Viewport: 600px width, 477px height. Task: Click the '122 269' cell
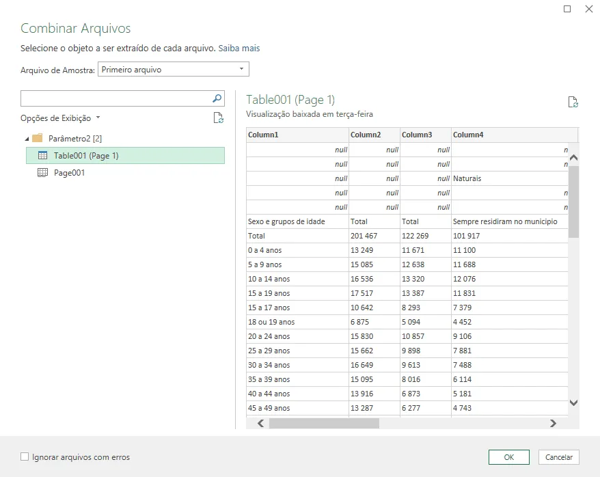pyautogui.click(x=426, y=236)
